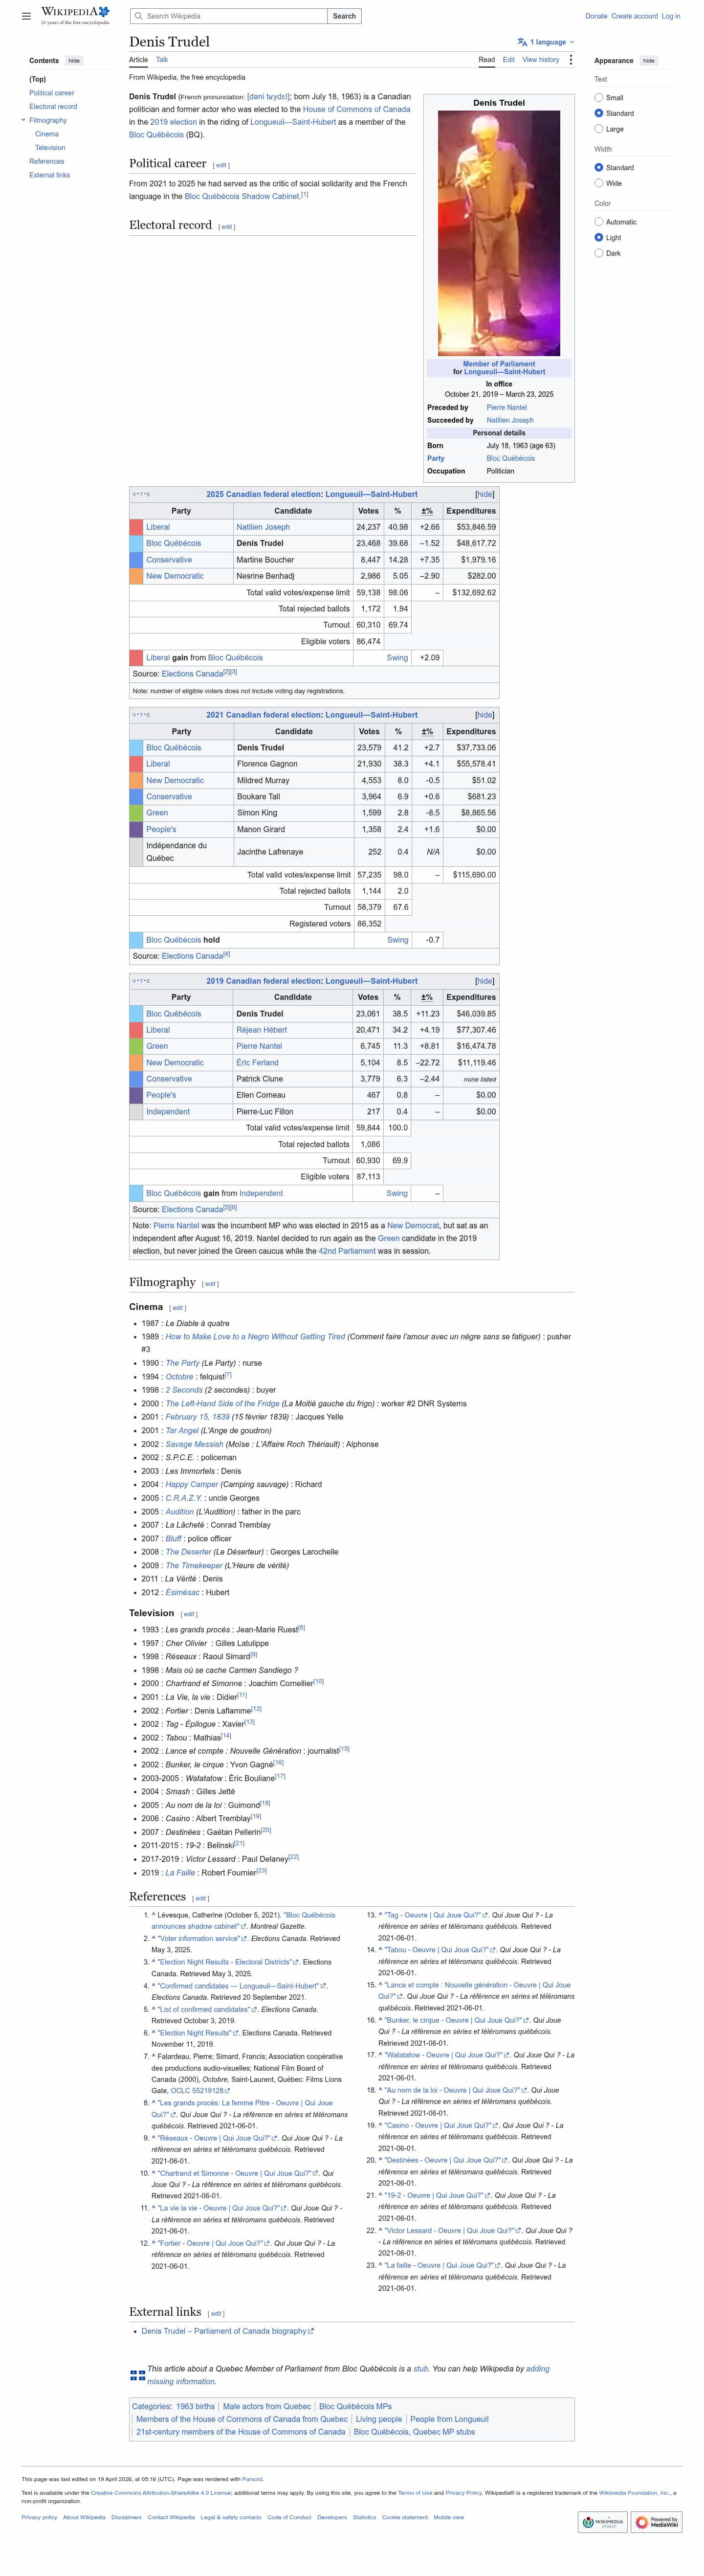This screenshot has height=2576, width=704.
Task: Open La Faille television link
Action: tap(180, 1872)
